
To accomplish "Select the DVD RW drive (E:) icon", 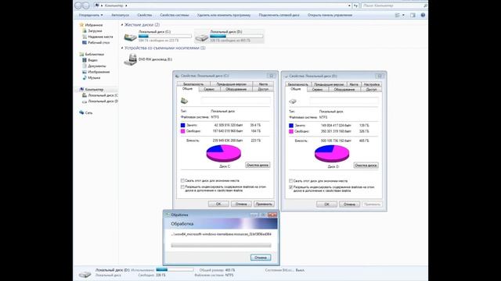I will point(131,59).
